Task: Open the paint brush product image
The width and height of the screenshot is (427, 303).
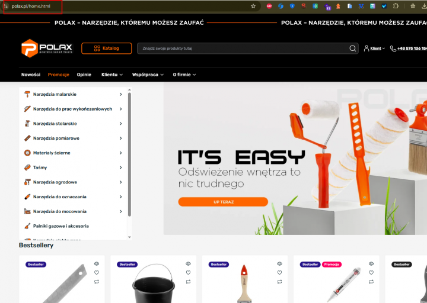Action: click(x=244, y=283)
